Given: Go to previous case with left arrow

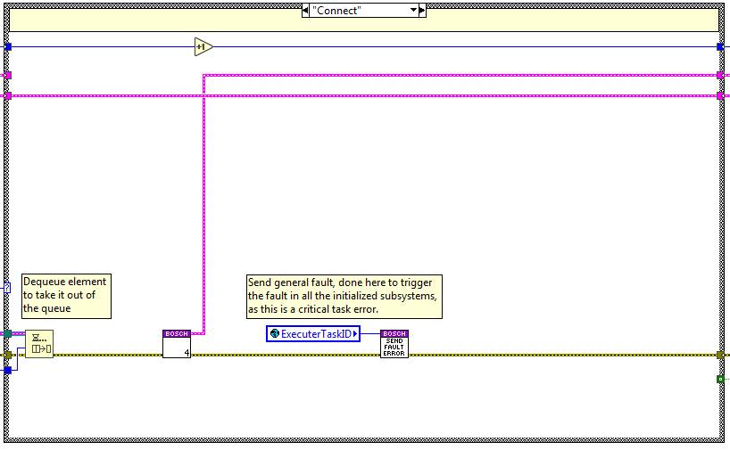Looking at the screenshot, I should point(305,10).
